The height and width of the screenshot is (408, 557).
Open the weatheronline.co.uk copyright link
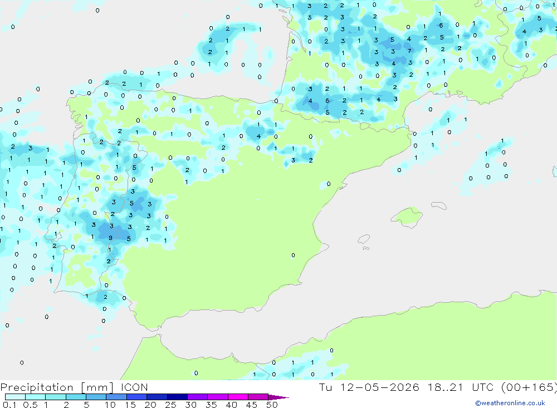510,403
